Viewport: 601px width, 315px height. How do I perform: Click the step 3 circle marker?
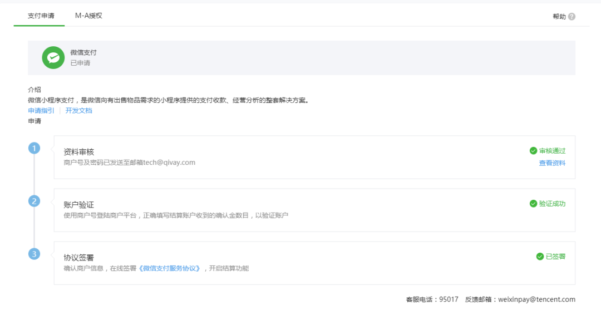pos(34,254)
